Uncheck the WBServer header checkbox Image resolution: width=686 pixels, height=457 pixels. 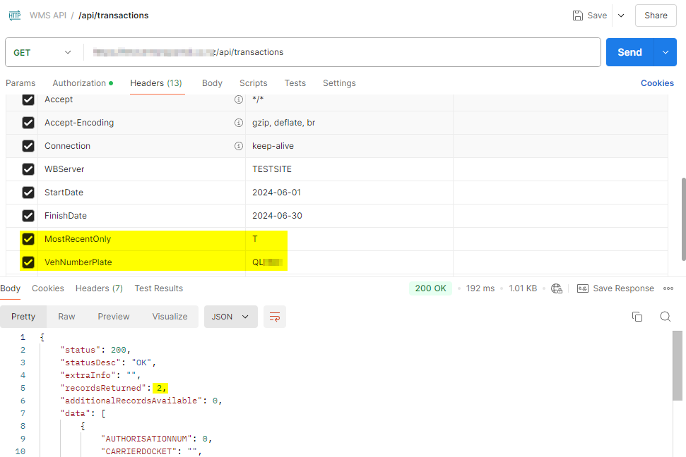(28, 169)
